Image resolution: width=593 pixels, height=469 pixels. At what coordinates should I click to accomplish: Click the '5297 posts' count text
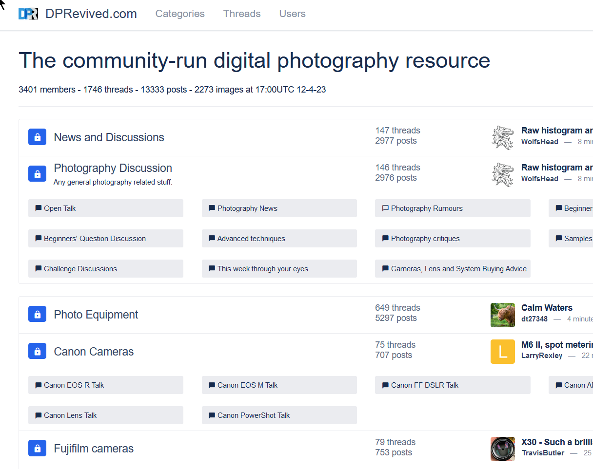396,318
